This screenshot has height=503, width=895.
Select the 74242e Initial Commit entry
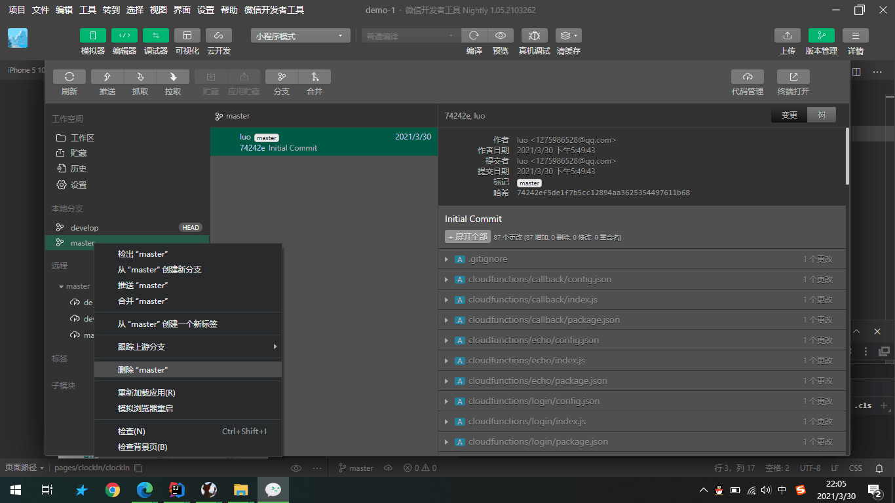pyautogui.click(x=324, y=142)
